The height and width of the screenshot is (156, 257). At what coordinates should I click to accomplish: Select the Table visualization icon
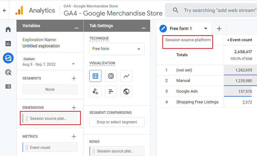coord(95,76)
